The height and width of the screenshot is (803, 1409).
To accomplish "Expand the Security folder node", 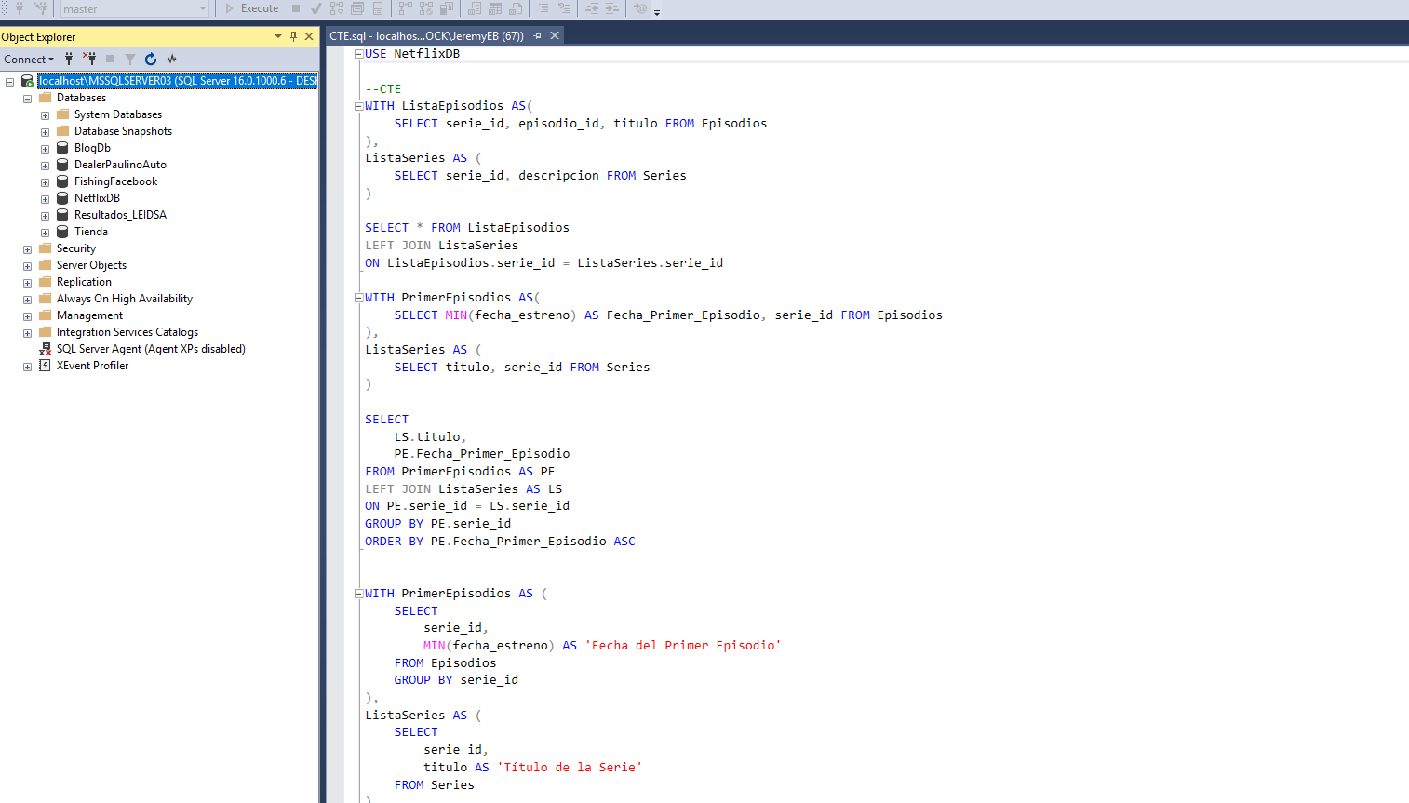I will (x=27, y=248).
